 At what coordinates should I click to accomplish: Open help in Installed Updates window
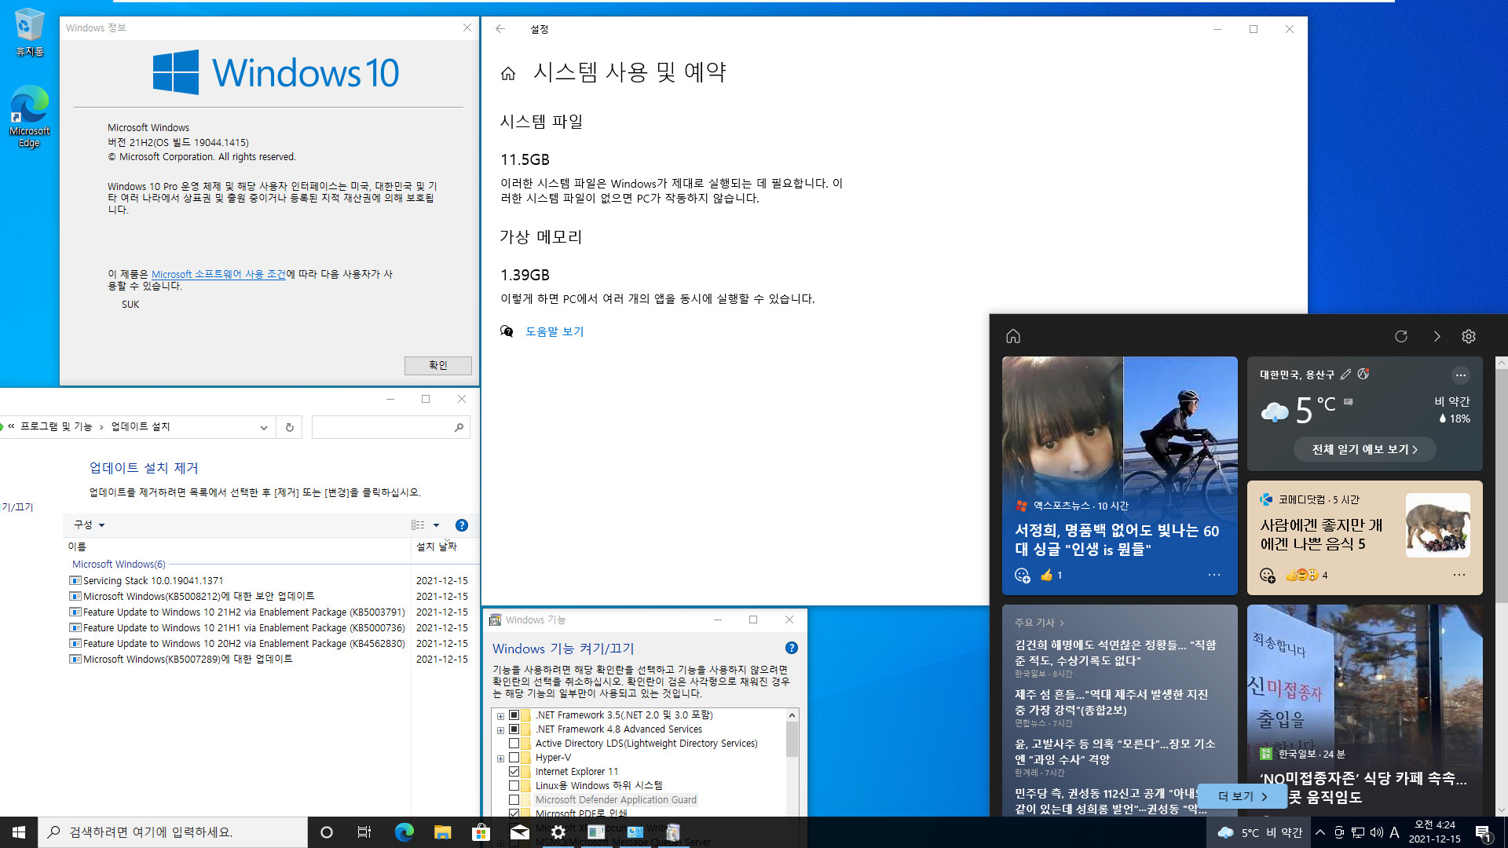pyautogui.click(x=462, y=525)
